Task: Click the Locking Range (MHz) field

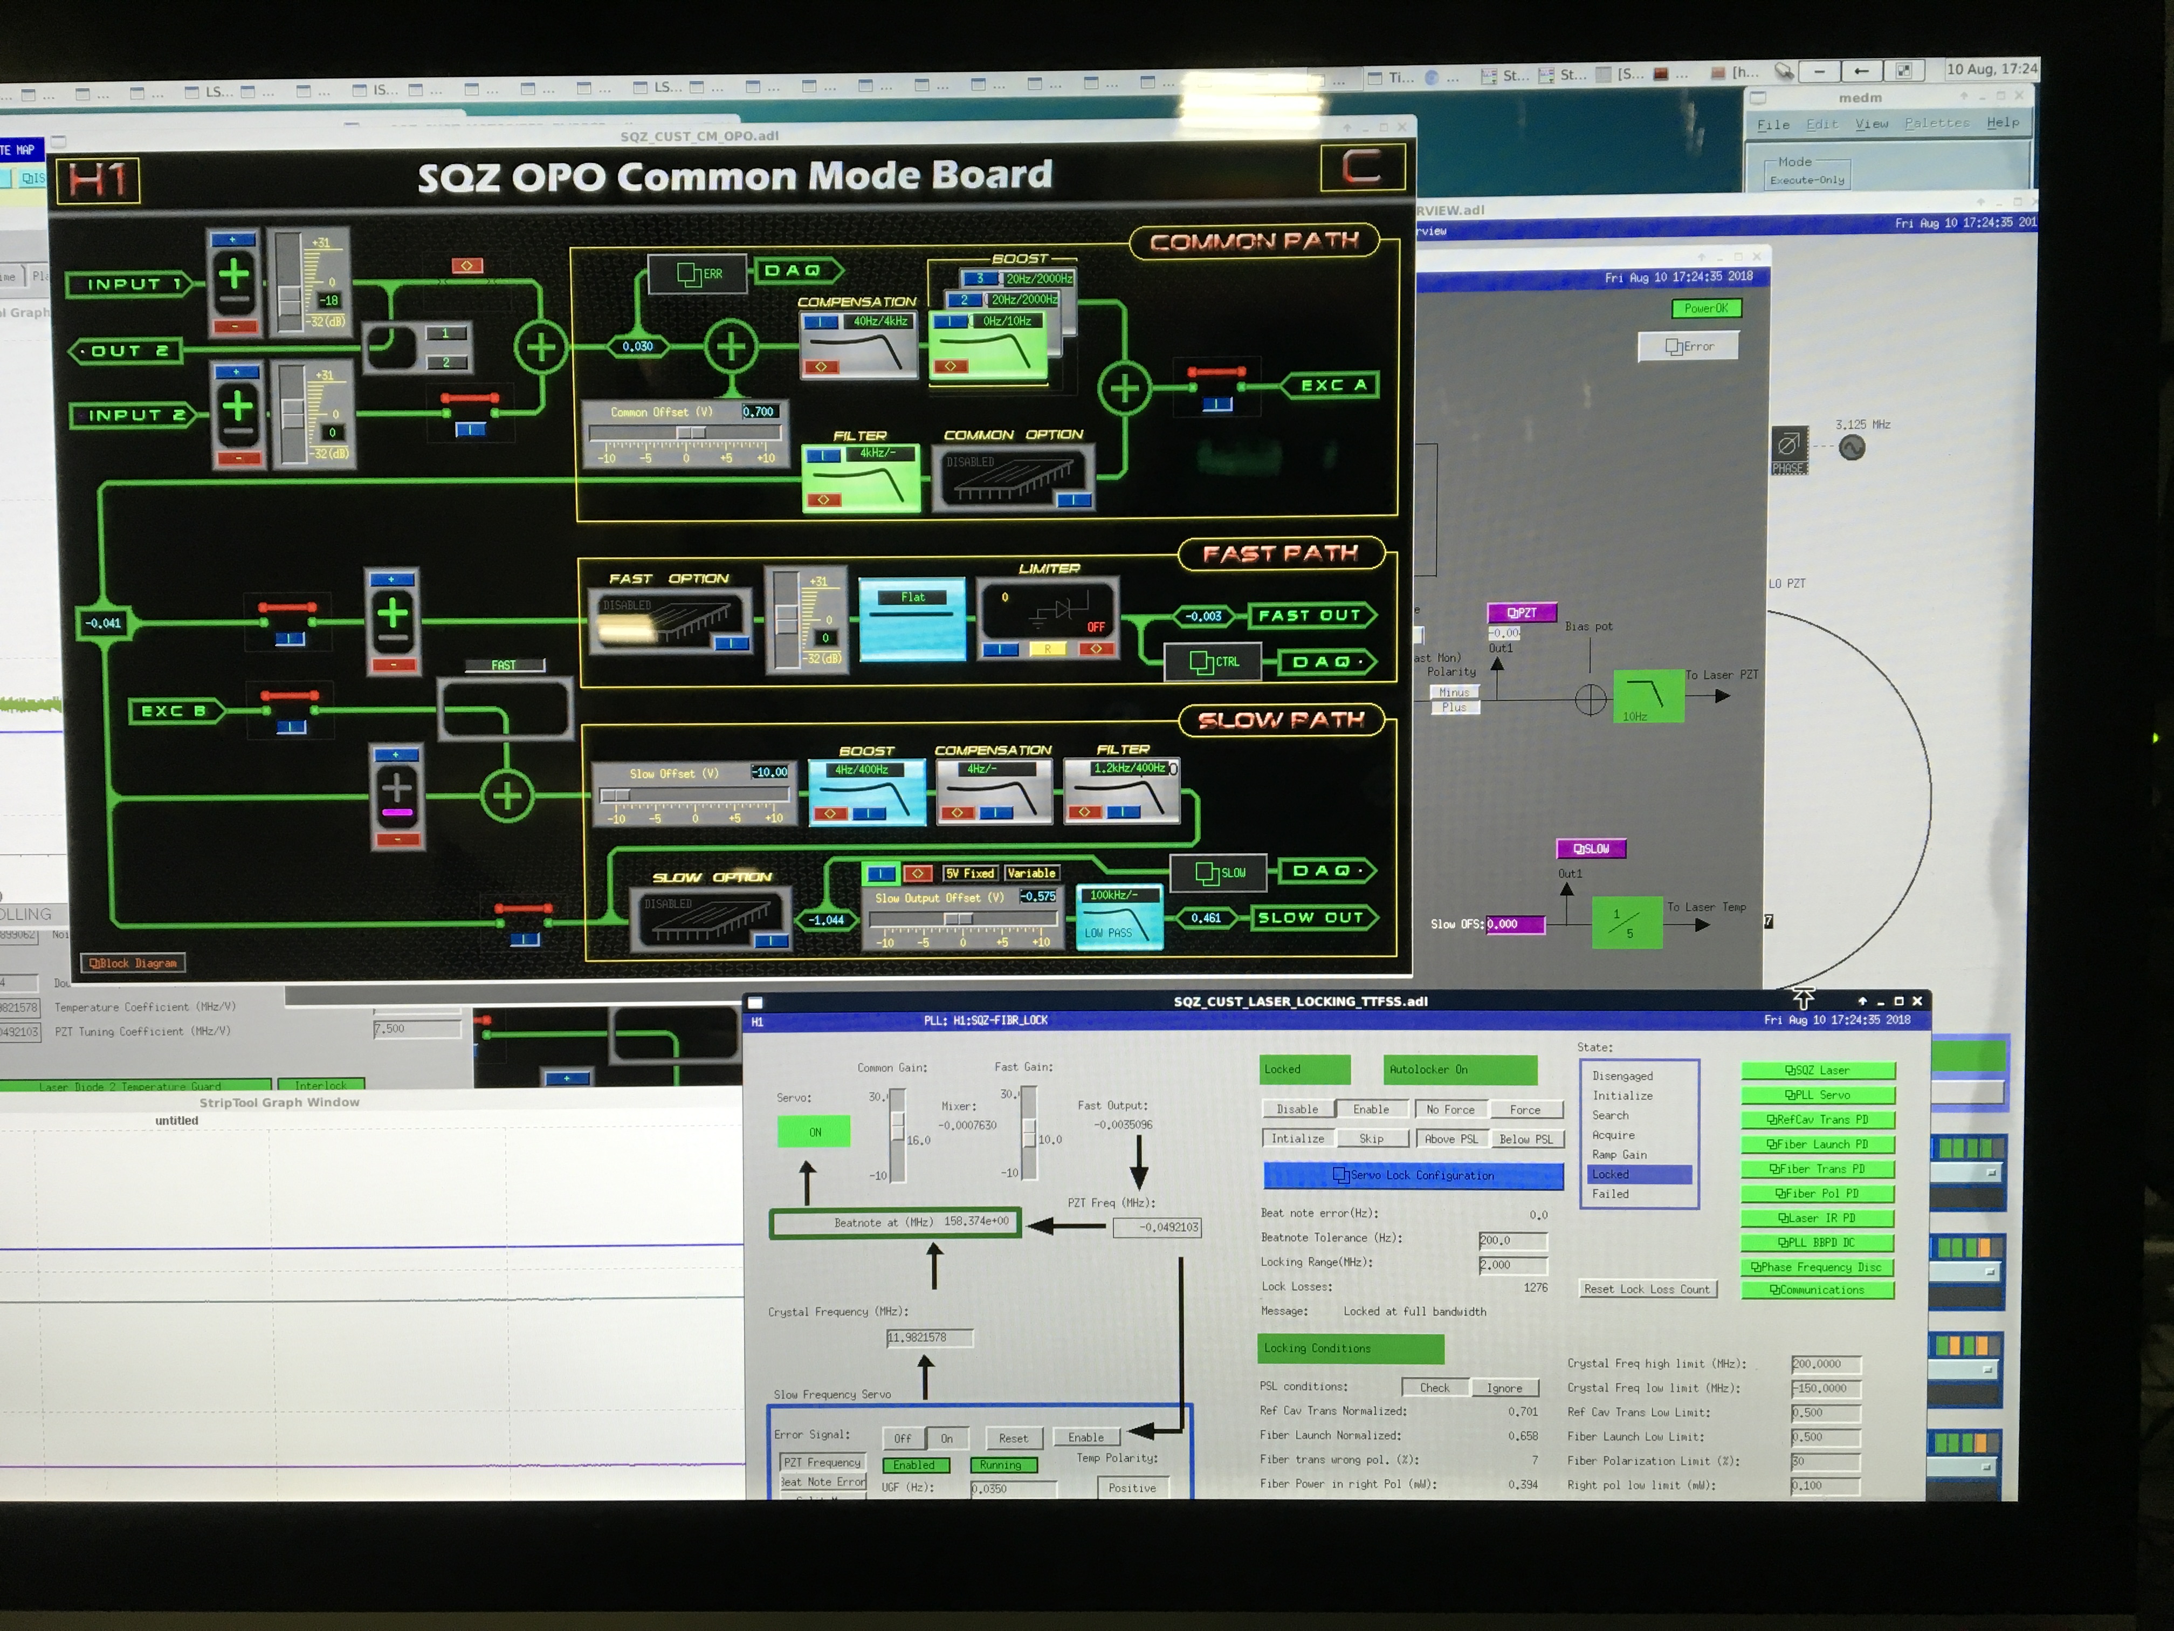Action: click(x=1512, y=1265)
